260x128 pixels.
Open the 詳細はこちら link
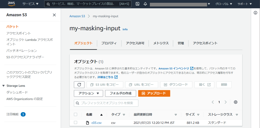105,77
